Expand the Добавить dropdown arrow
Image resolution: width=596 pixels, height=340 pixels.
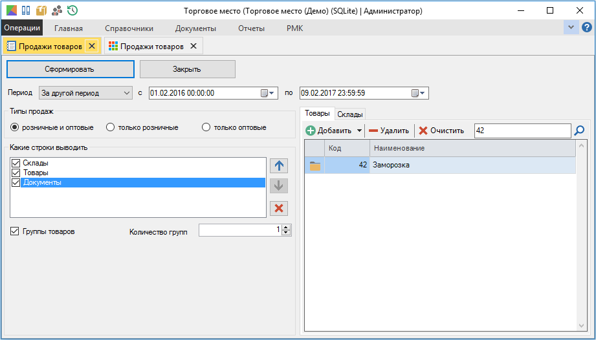(x=359, y=131)
